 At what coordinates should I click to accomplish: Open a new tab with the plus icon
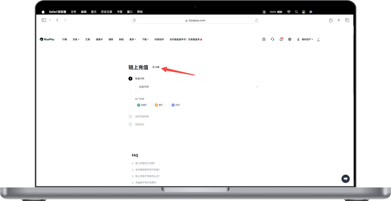point(339,20)
